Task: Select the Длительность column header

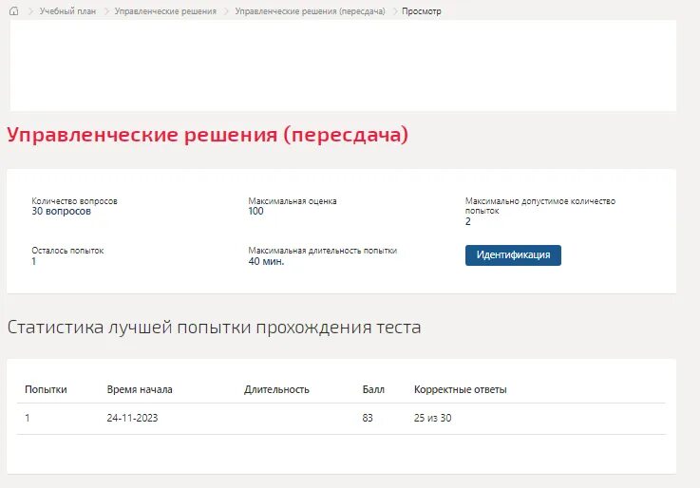Action: click(276, 389)
